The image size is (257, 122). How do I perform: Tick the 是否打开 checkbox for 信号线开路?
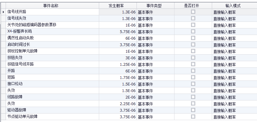(x=193, y=12)
